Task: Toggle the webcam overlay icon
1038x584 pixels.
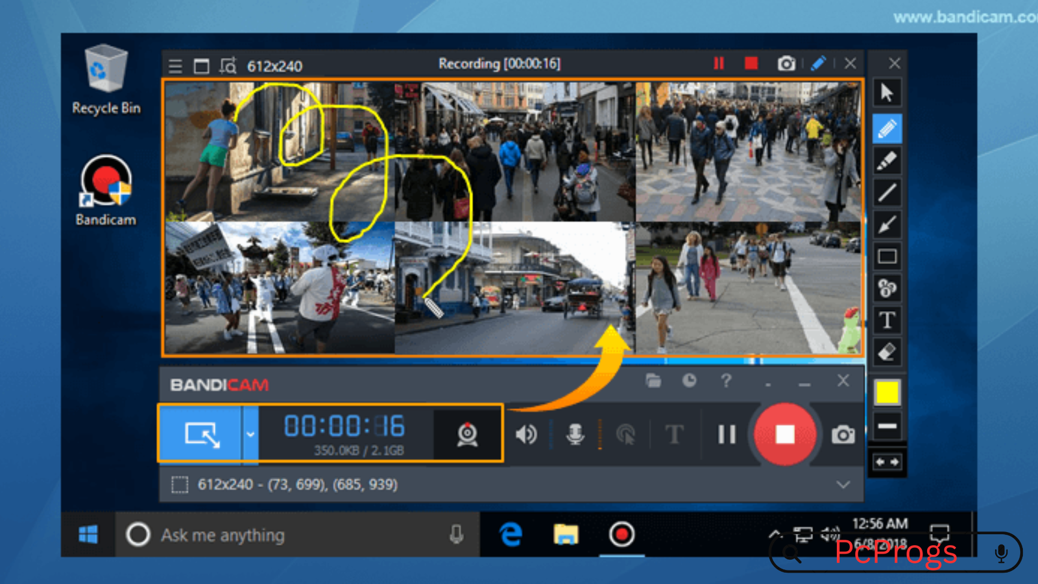Action: (x=467, y=434)
